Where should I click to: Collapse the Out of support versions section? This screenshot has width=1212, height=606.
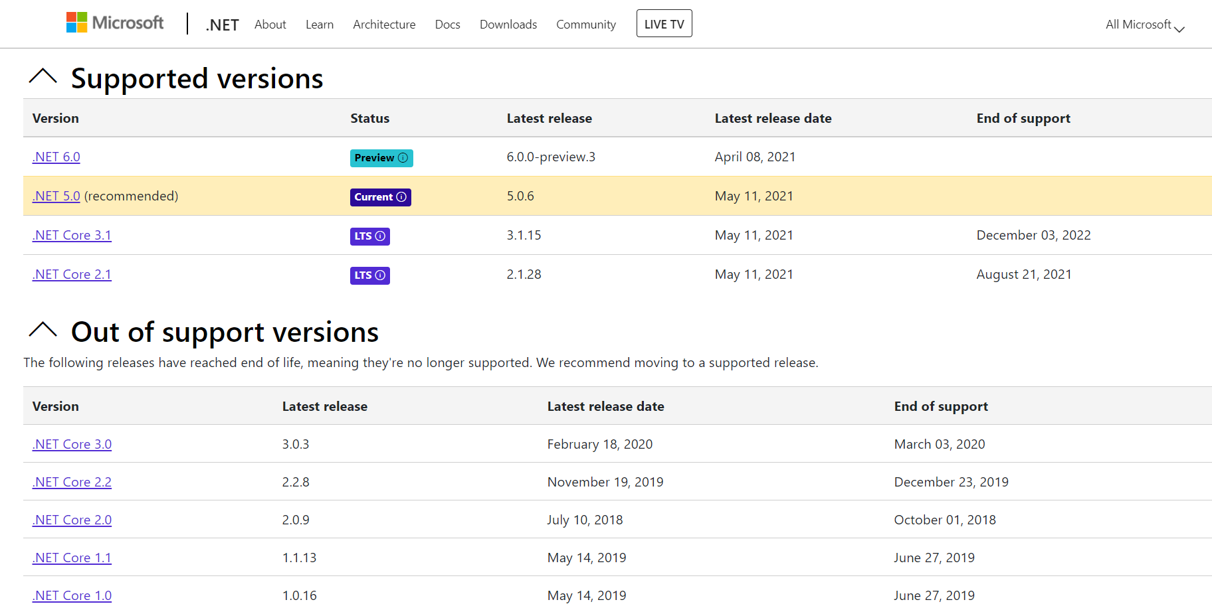tap(43, 330)
